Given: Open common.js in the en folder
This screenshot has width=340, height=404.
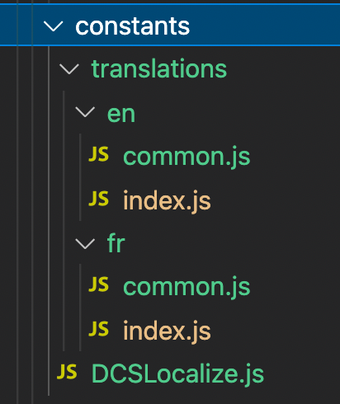Looking at the screenshot, I should tap(187, 157).
